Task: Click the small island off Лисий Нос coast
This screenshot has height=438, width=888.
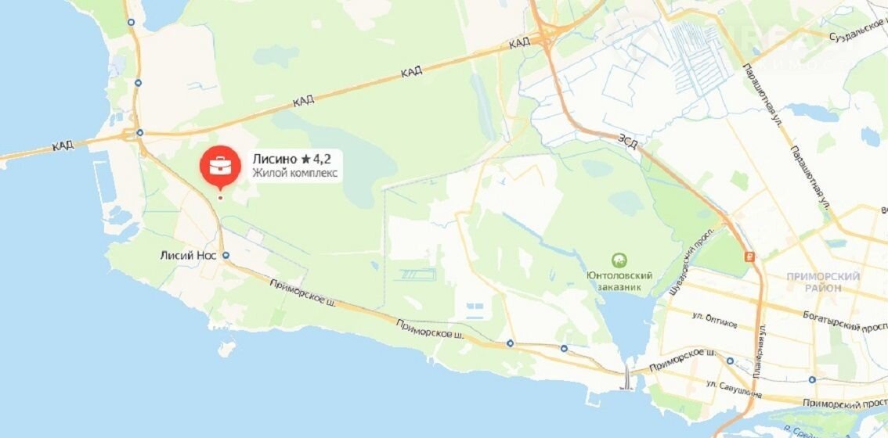Action: (x=226, y=349)
